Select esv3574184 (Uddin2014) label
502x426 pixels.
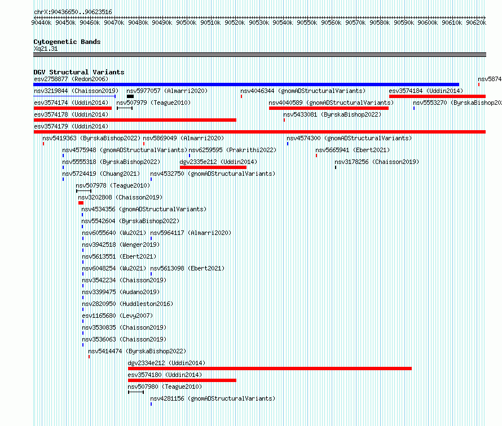pyautogui.click(x=426, y=91)
